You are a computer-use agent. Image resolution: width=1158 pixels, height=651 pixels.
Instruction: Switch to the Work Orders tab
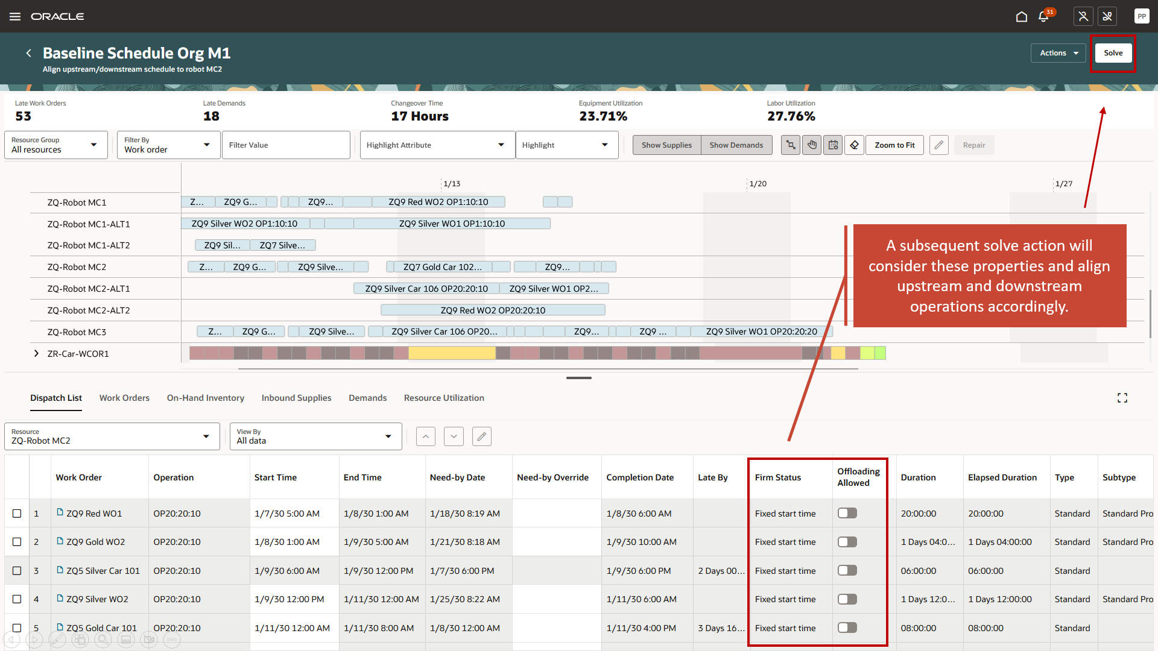(x=124, y=398)
